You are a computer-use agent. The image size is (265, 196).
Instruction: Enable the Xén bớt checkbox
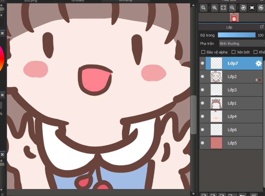233,52
